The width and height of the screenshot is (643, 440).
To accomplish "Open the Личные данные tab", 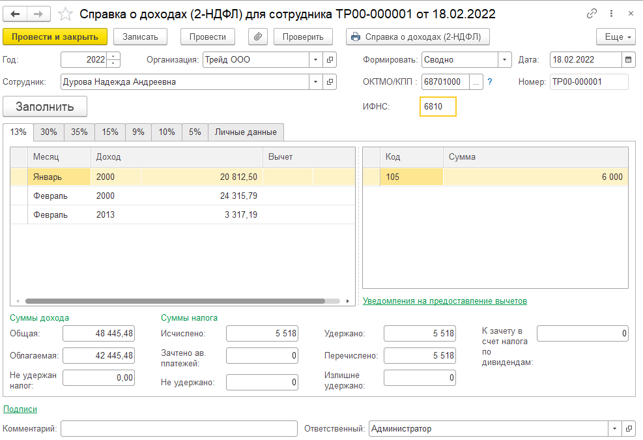I will point(246,132).
